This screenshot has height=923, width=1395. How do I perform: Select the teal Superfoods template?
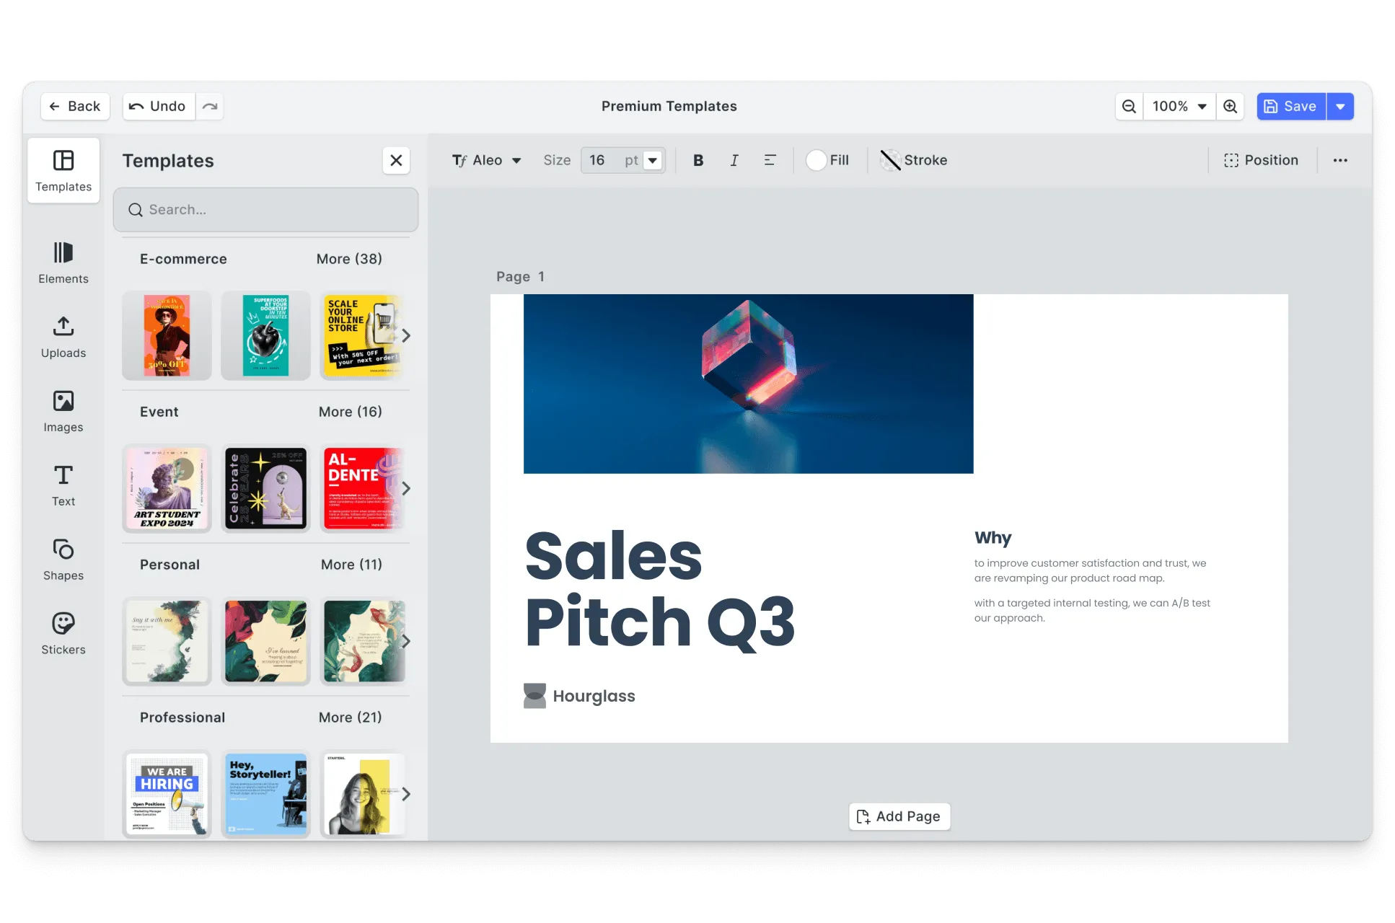265,335
